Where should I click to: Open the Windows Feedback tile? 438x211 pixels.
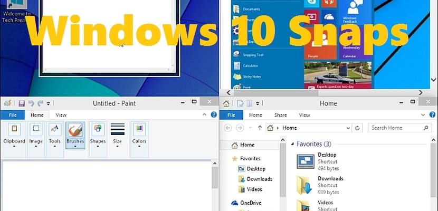tap(355, 12)
